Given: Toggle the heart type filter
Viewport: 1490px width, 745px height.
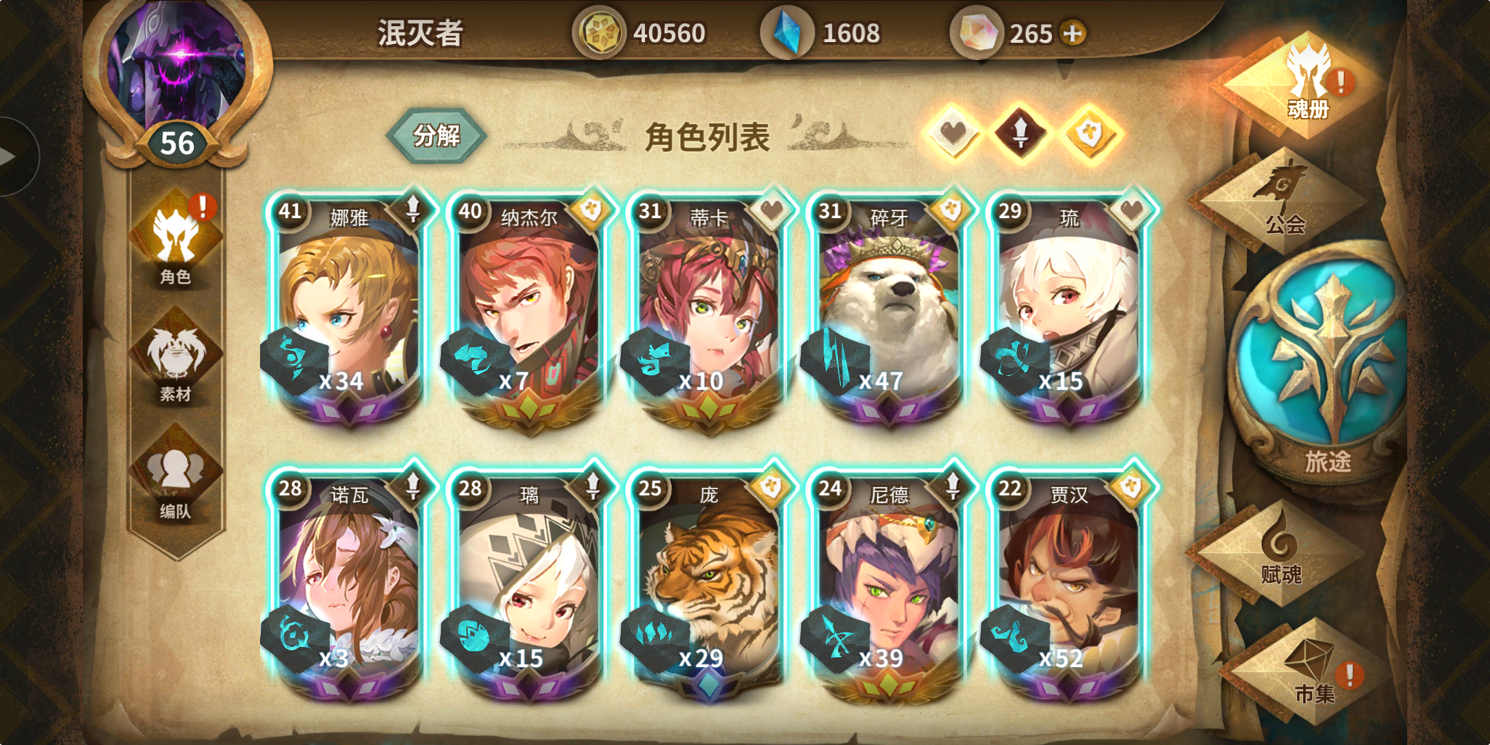Looking at the screenshot, I should click(953, 132).
